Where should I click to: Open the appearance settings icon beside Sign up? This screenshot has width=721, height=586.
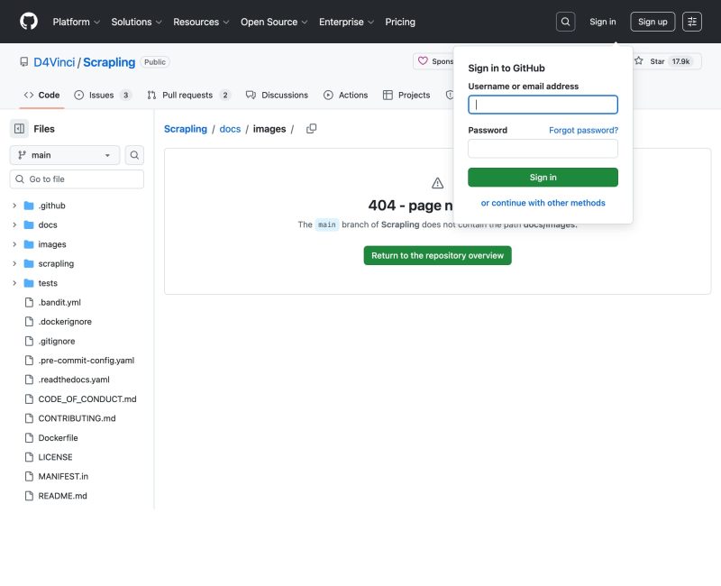click(691, 22)
